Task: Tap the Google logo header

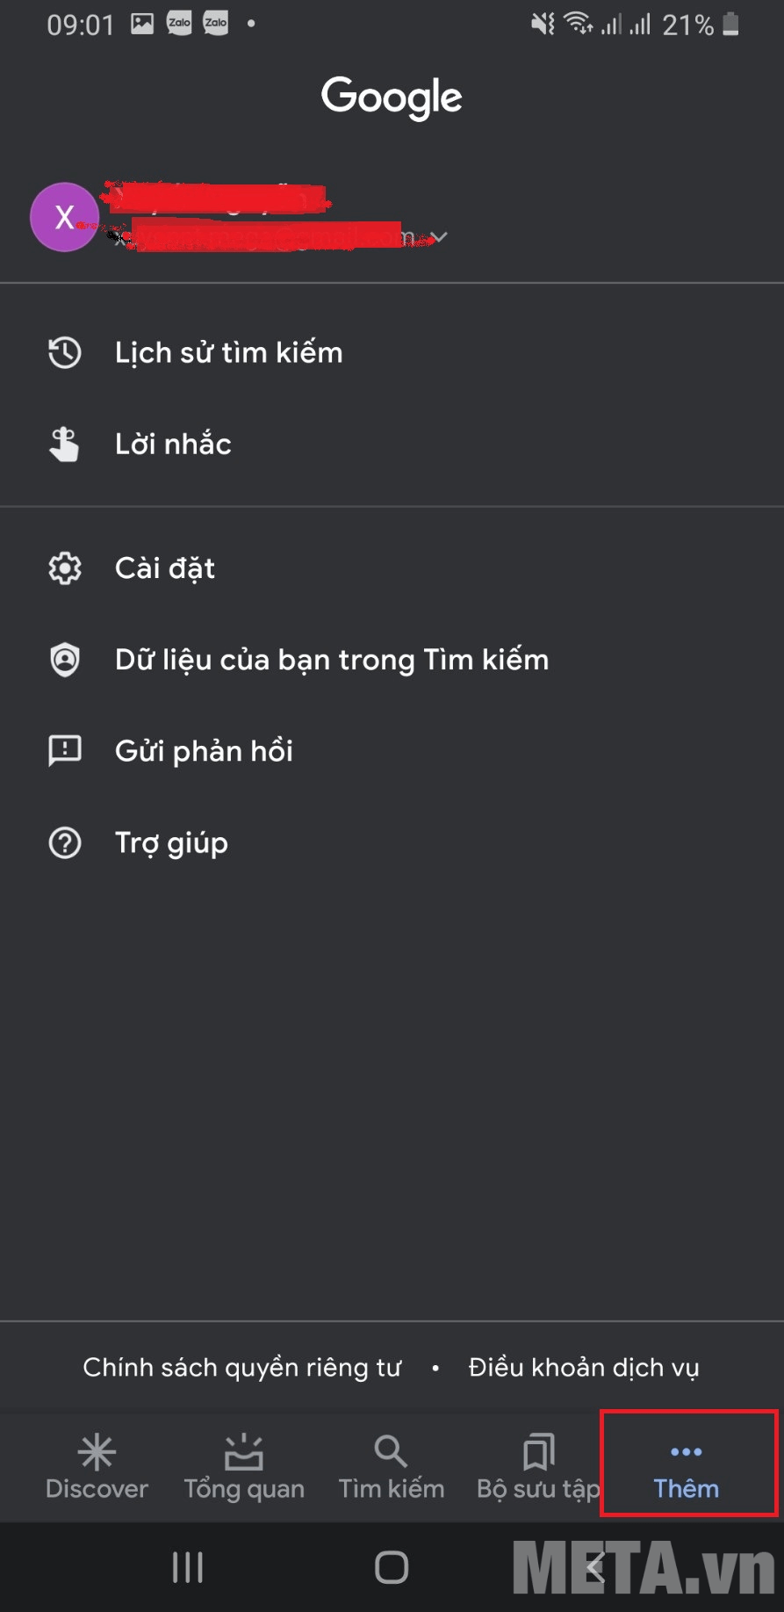Action: [x=392, y=97]
